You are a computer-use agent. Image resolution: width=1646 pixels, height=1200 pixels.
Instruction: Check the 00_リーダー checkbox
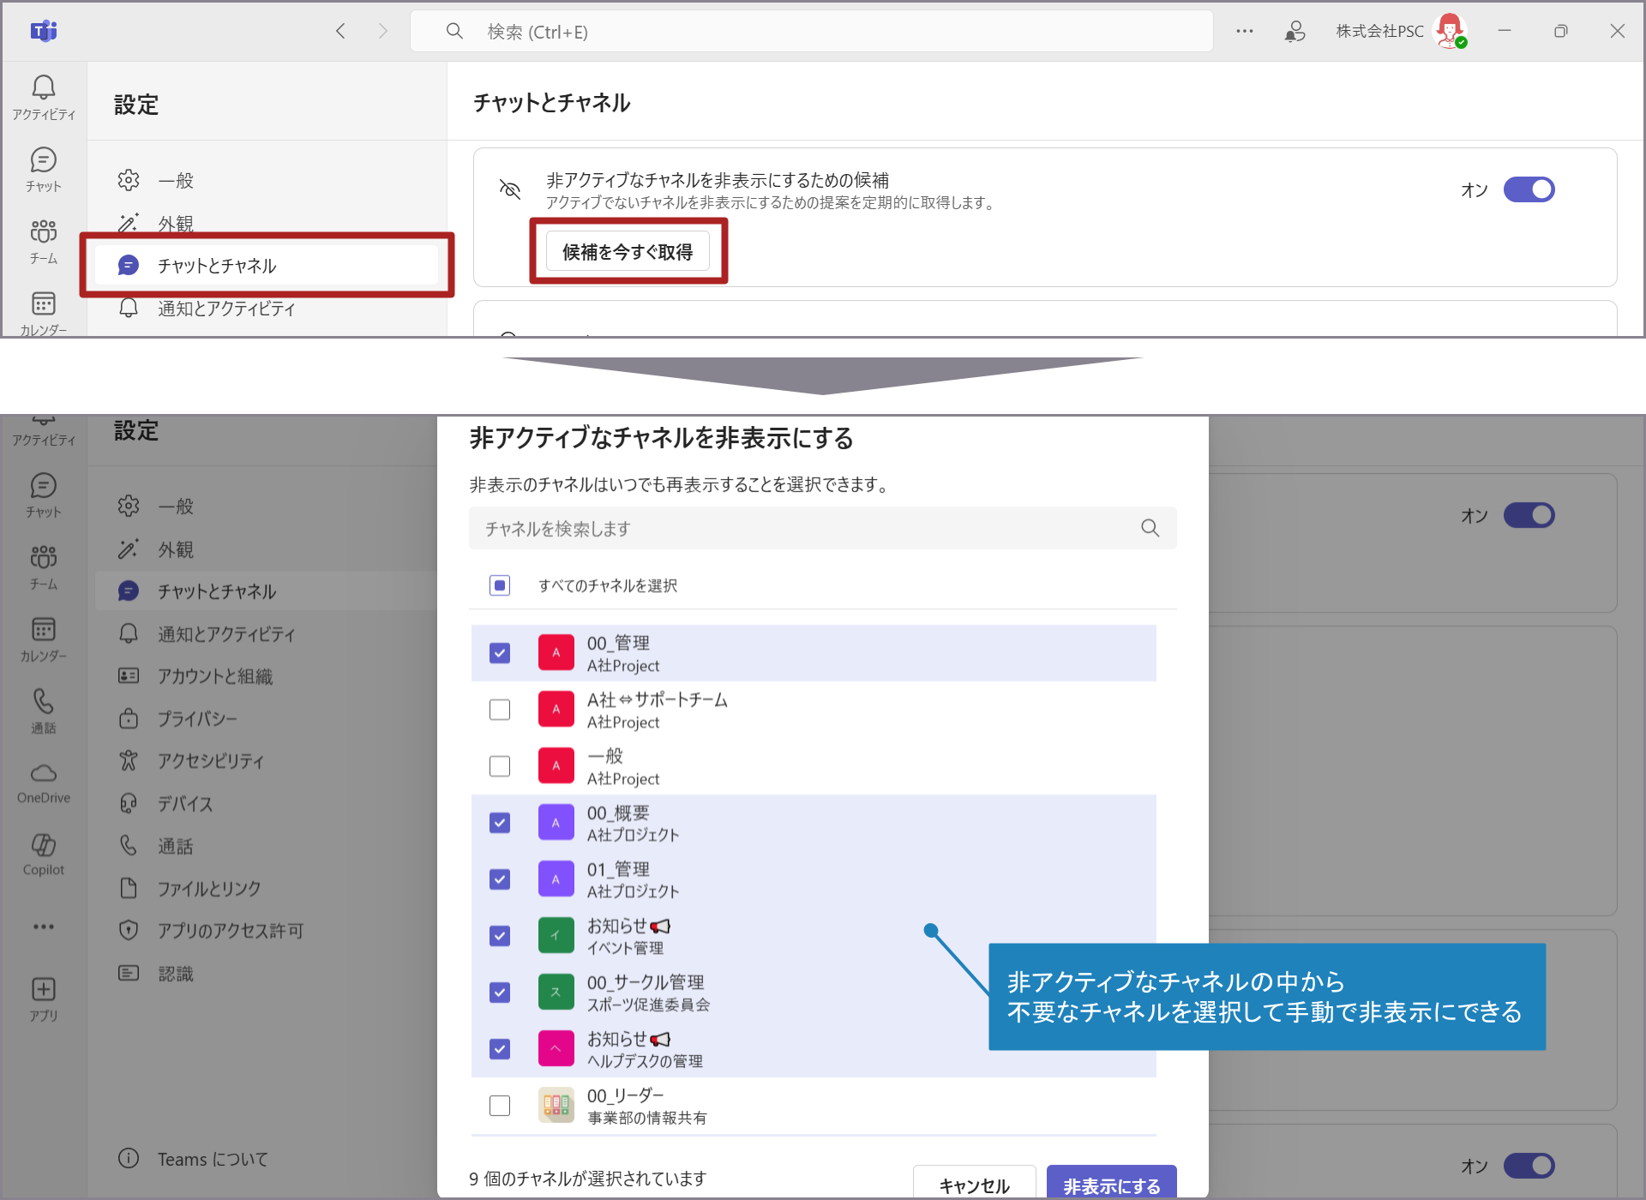coord(500,1106)
